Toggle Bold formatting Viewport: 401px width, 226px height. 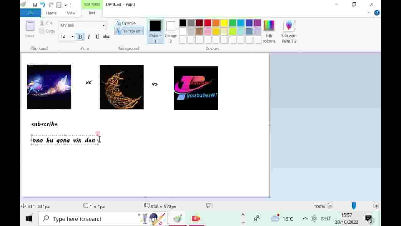80,37
